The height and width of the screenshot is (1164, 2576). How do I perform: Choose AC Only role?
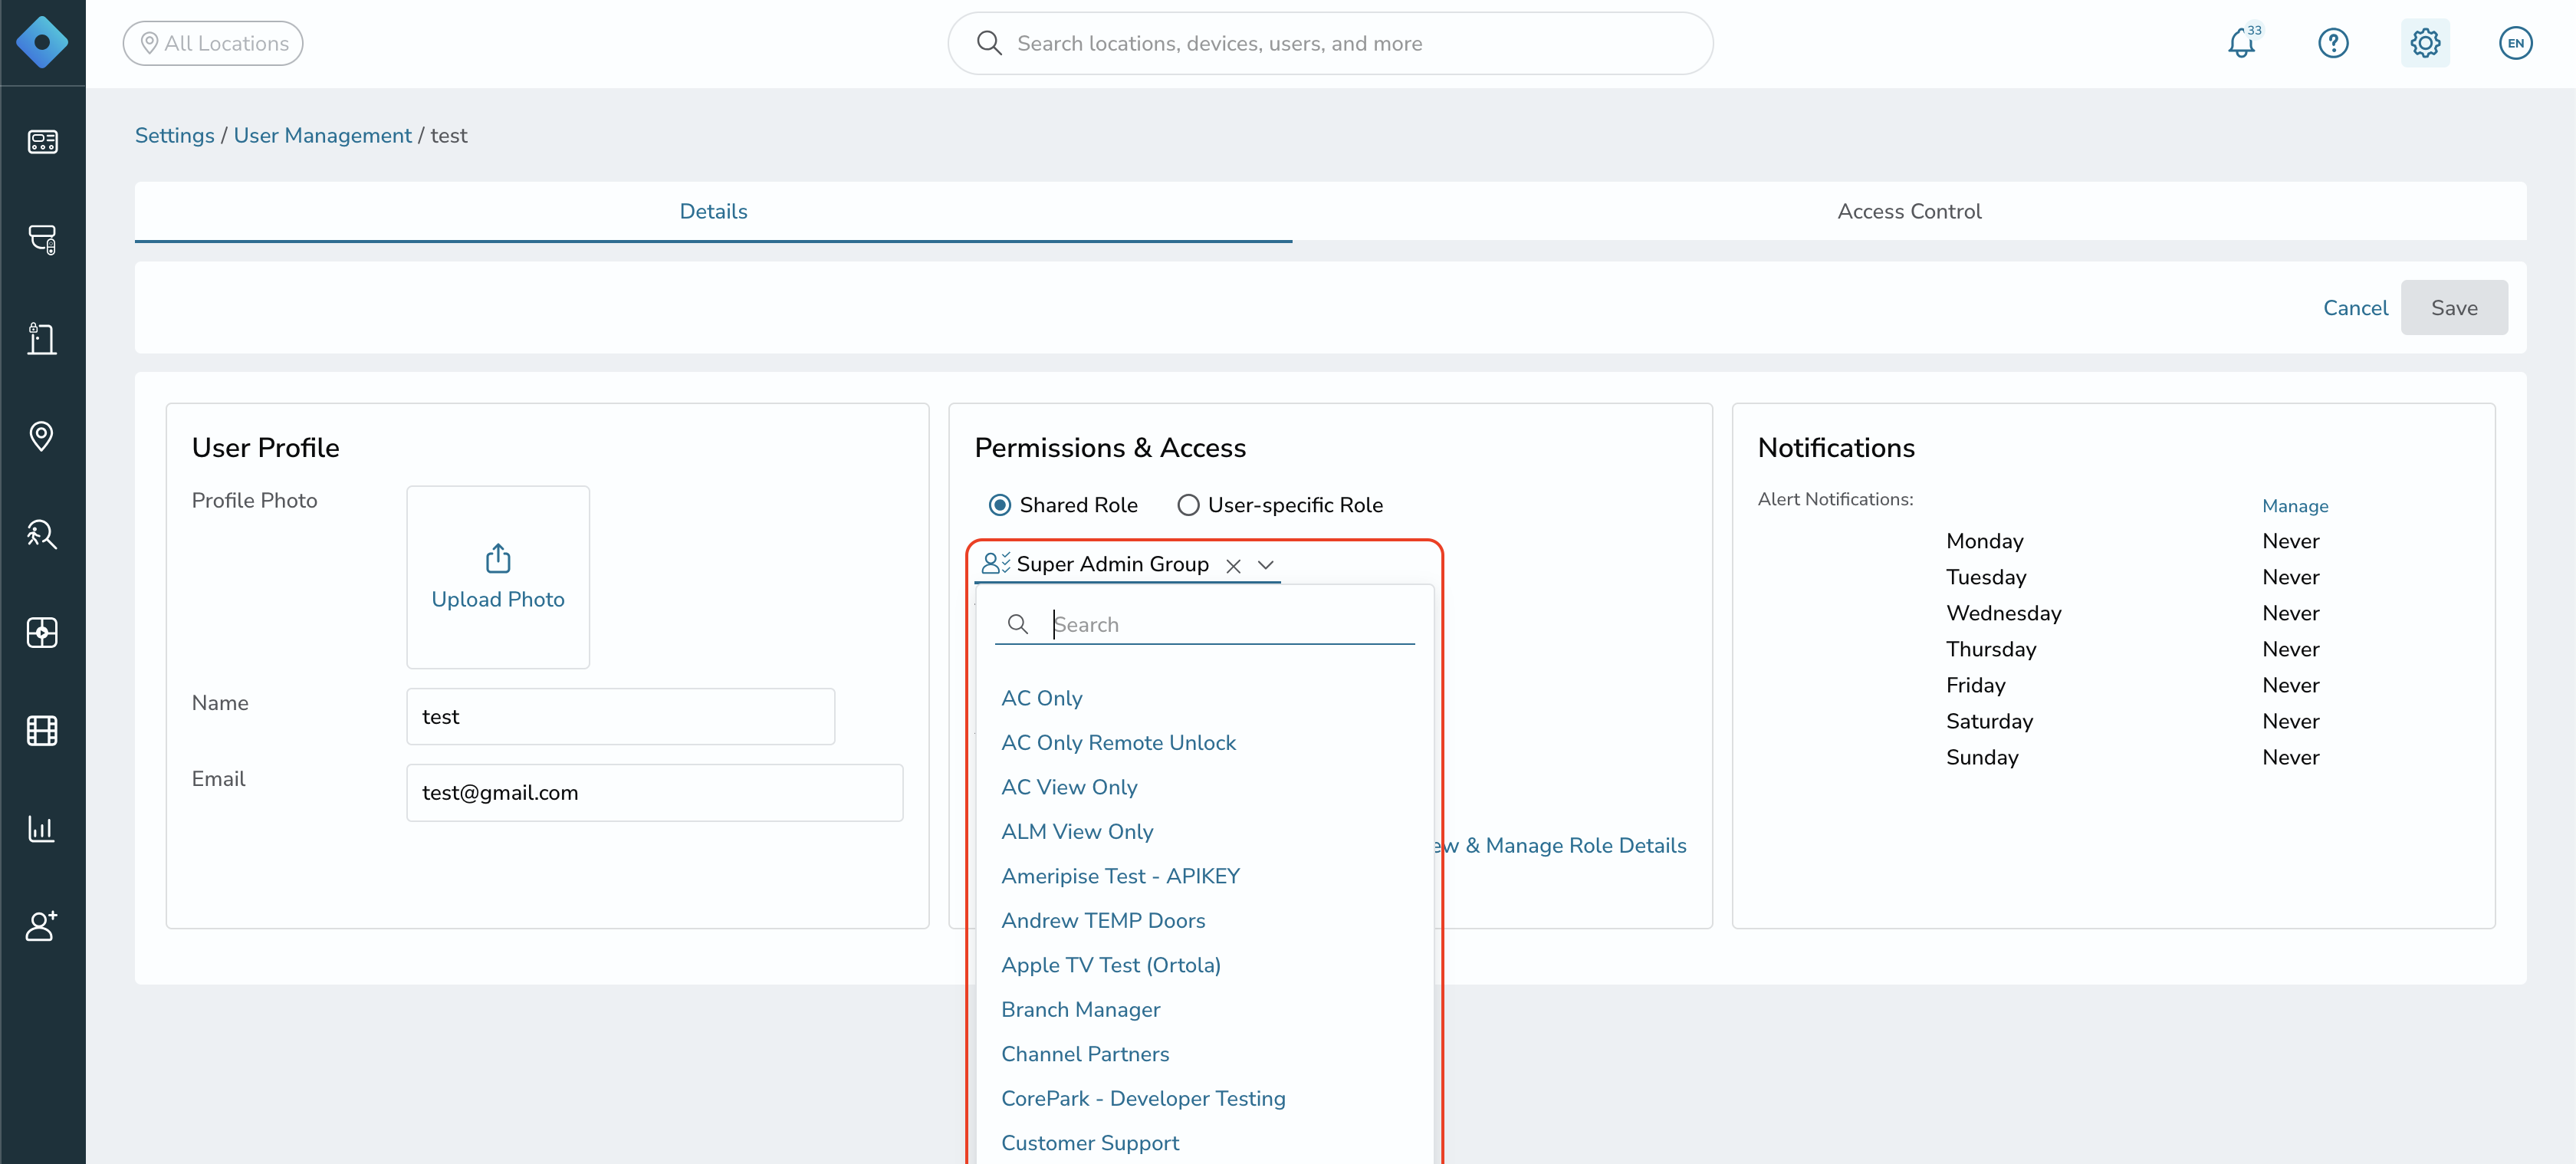click(x=1042, y=698)
